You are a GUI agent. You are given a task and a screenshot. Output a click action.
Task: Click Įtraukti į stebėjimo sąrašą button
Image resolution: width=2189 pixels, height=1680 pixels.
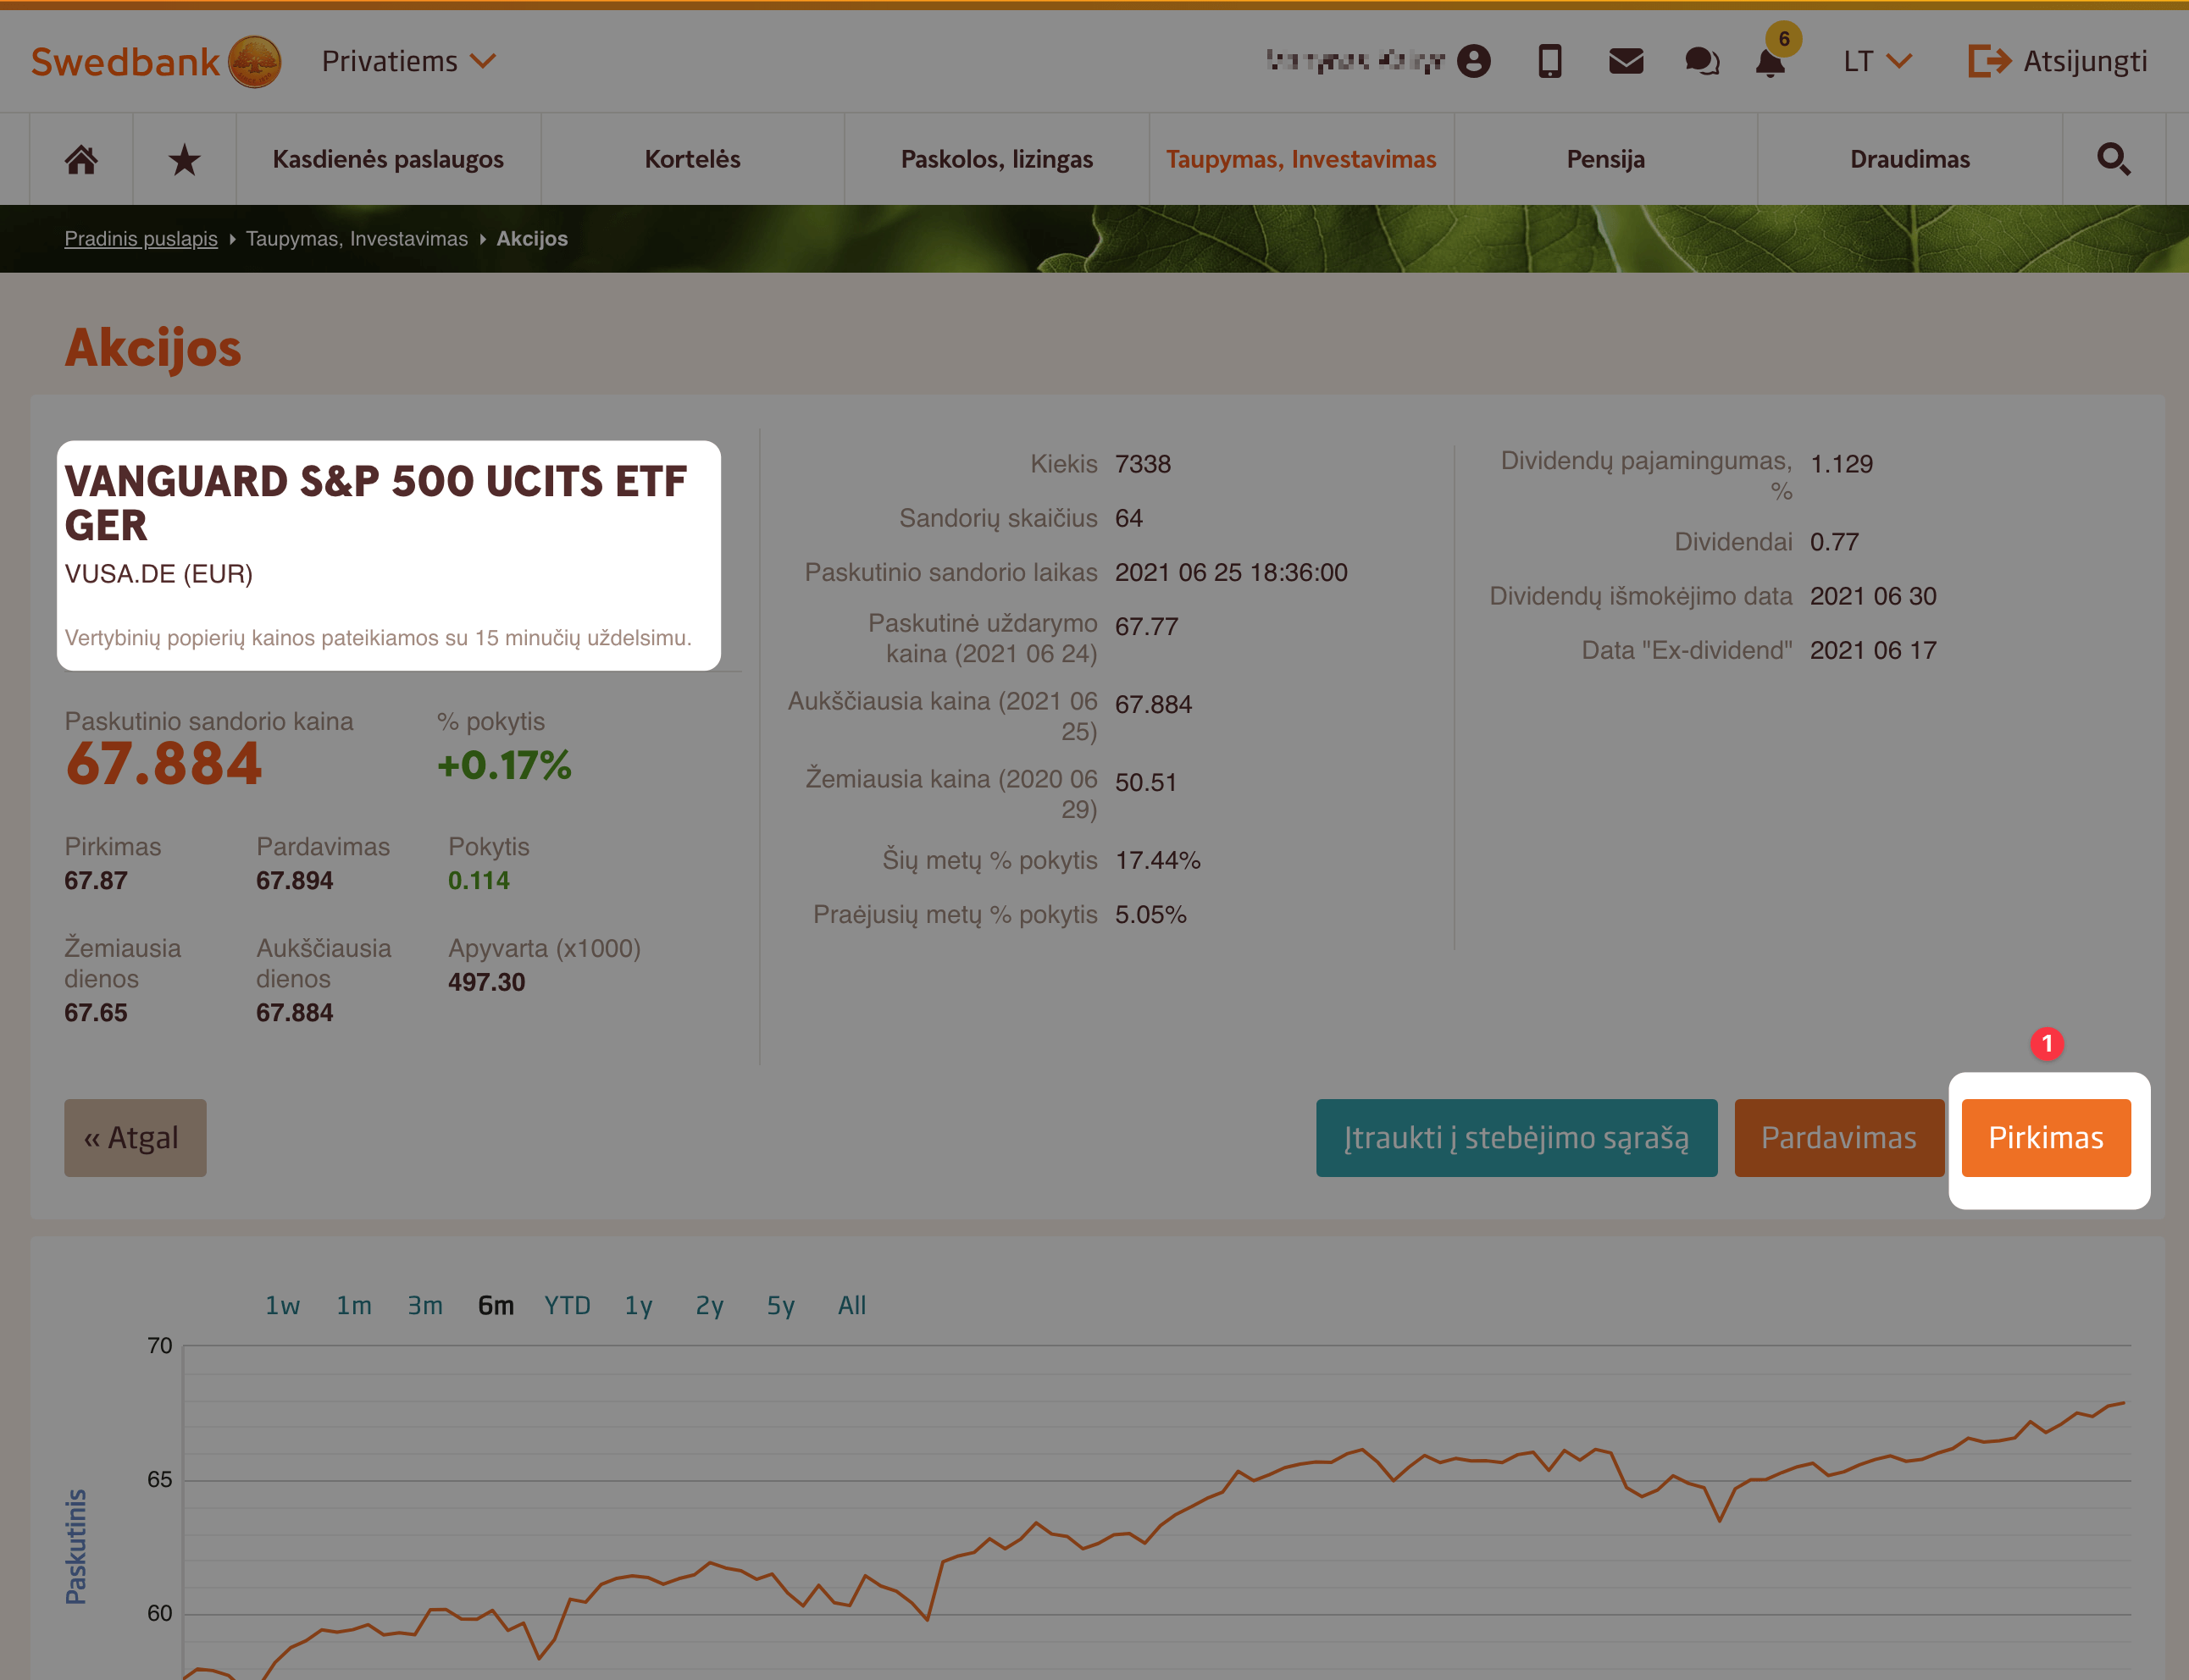tap(1516, 1138)
